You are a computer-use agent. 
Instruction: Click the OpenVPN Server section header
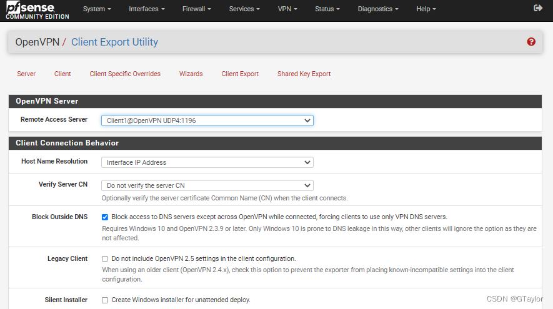pyautogui.click(x=275, y=101)
